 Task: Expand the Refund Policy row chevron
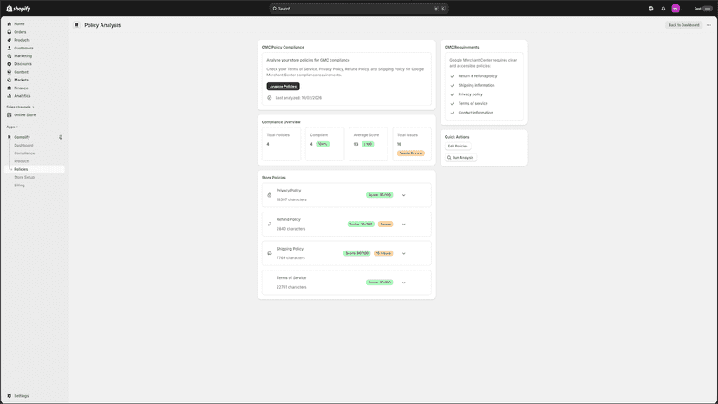click(403, 225)
